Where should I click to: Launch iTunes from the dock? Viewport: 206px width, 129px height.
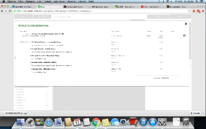click(143, 122)
